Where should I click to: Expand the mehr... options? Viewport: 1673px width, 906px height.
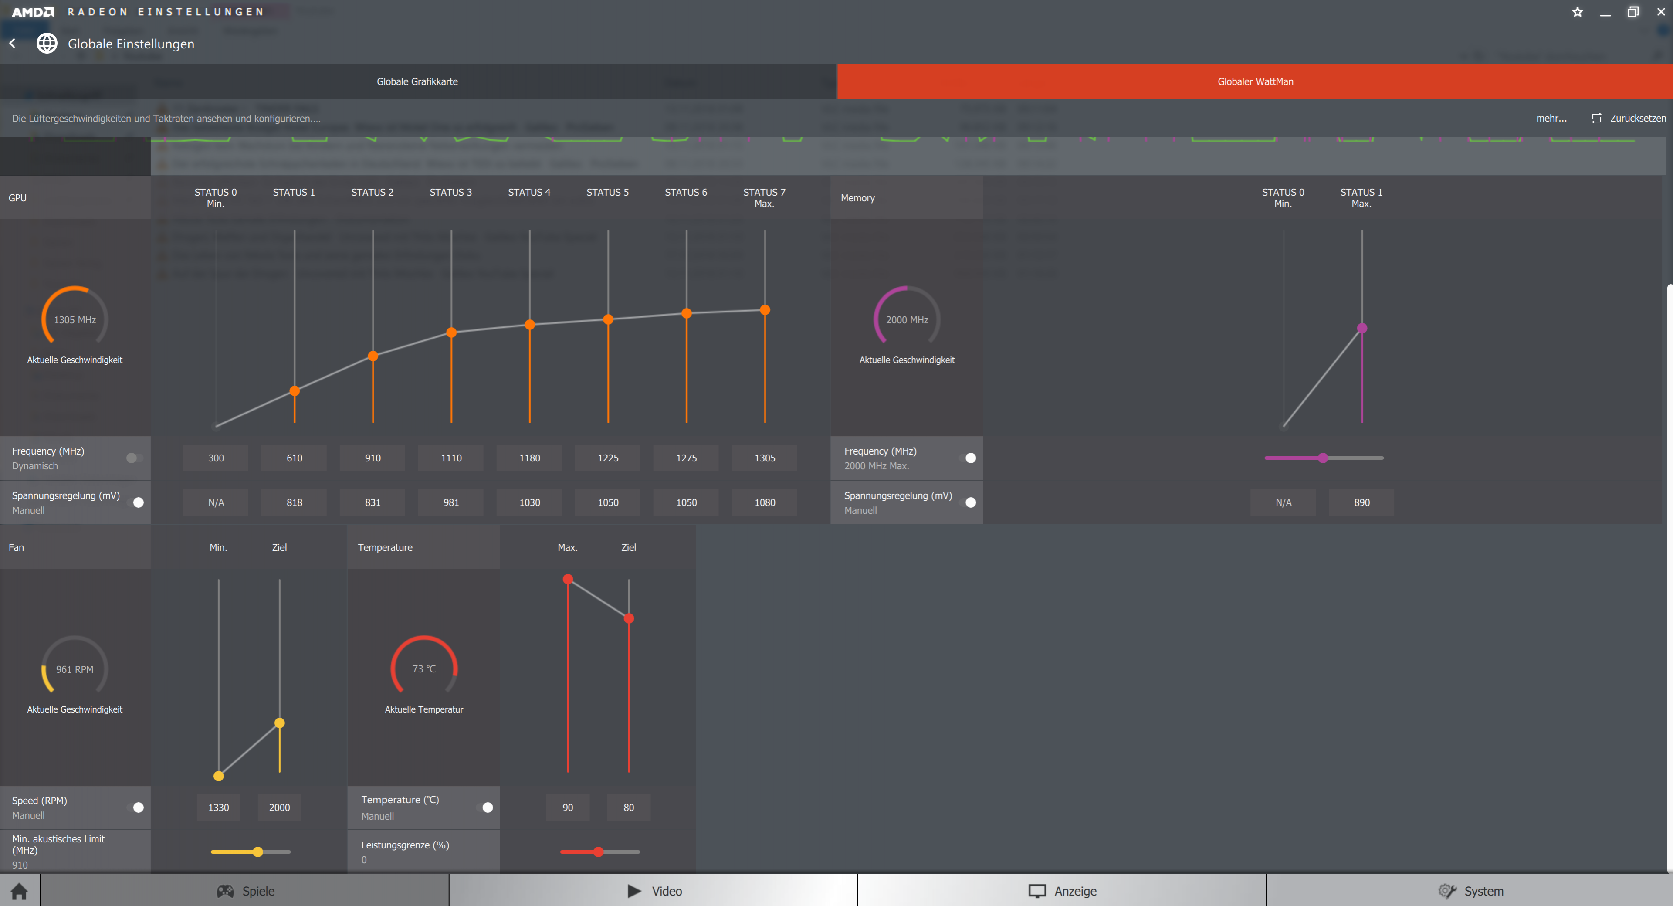(1551, 118)
